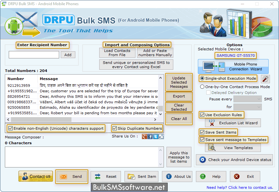
Task: Click the question mark Help icon
Action: [203, 177]
